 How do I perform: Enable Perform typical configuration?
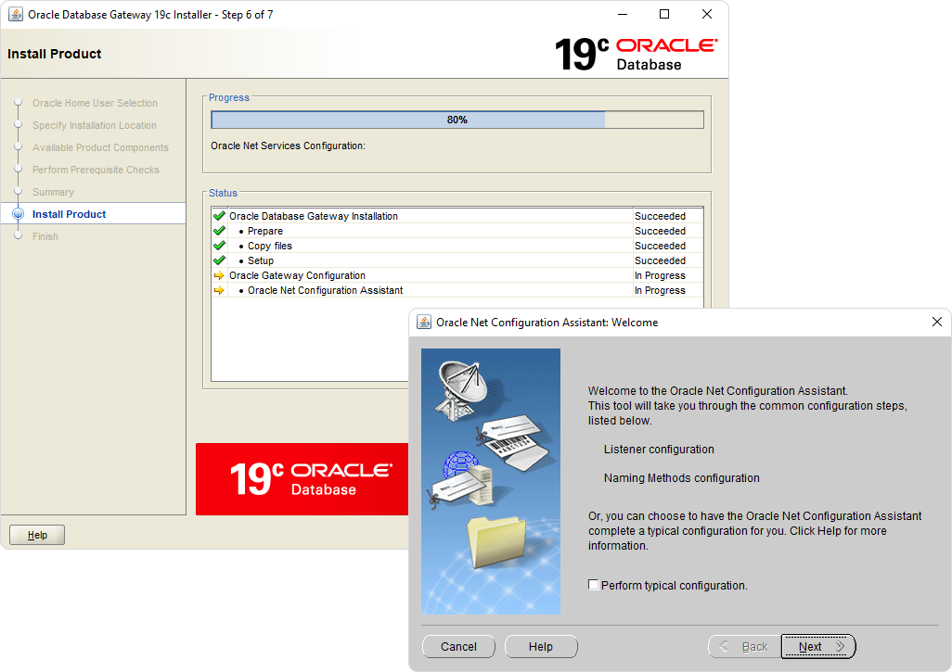tap(591, 585)
